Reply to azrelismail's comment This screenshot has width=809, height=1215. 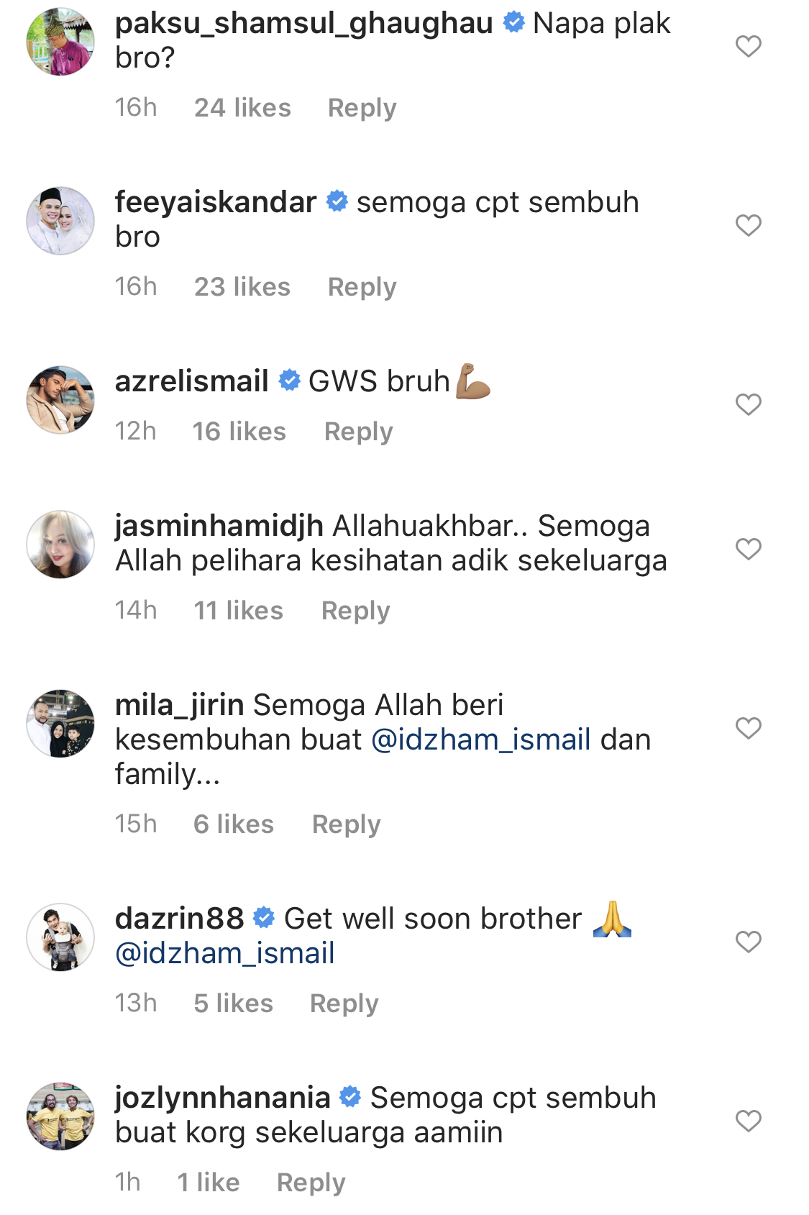pos(358,432)
